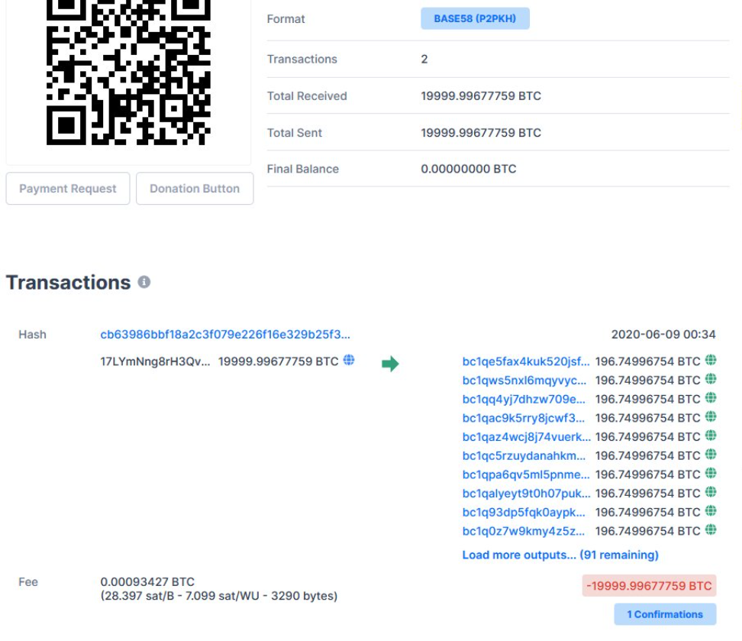This screenshot has height=641, width=742.
Task: Click globe icon next to bc1q0z7w9kmy4z5z output
Action: [x=711, y=531]
